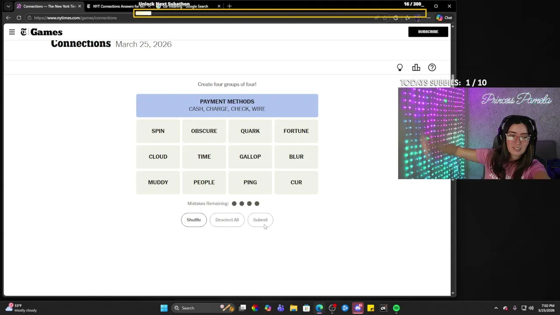The width and height of the screenshot is (560, 315).
Task: Click the lightbulb hint icon
Action: (400, 67)
